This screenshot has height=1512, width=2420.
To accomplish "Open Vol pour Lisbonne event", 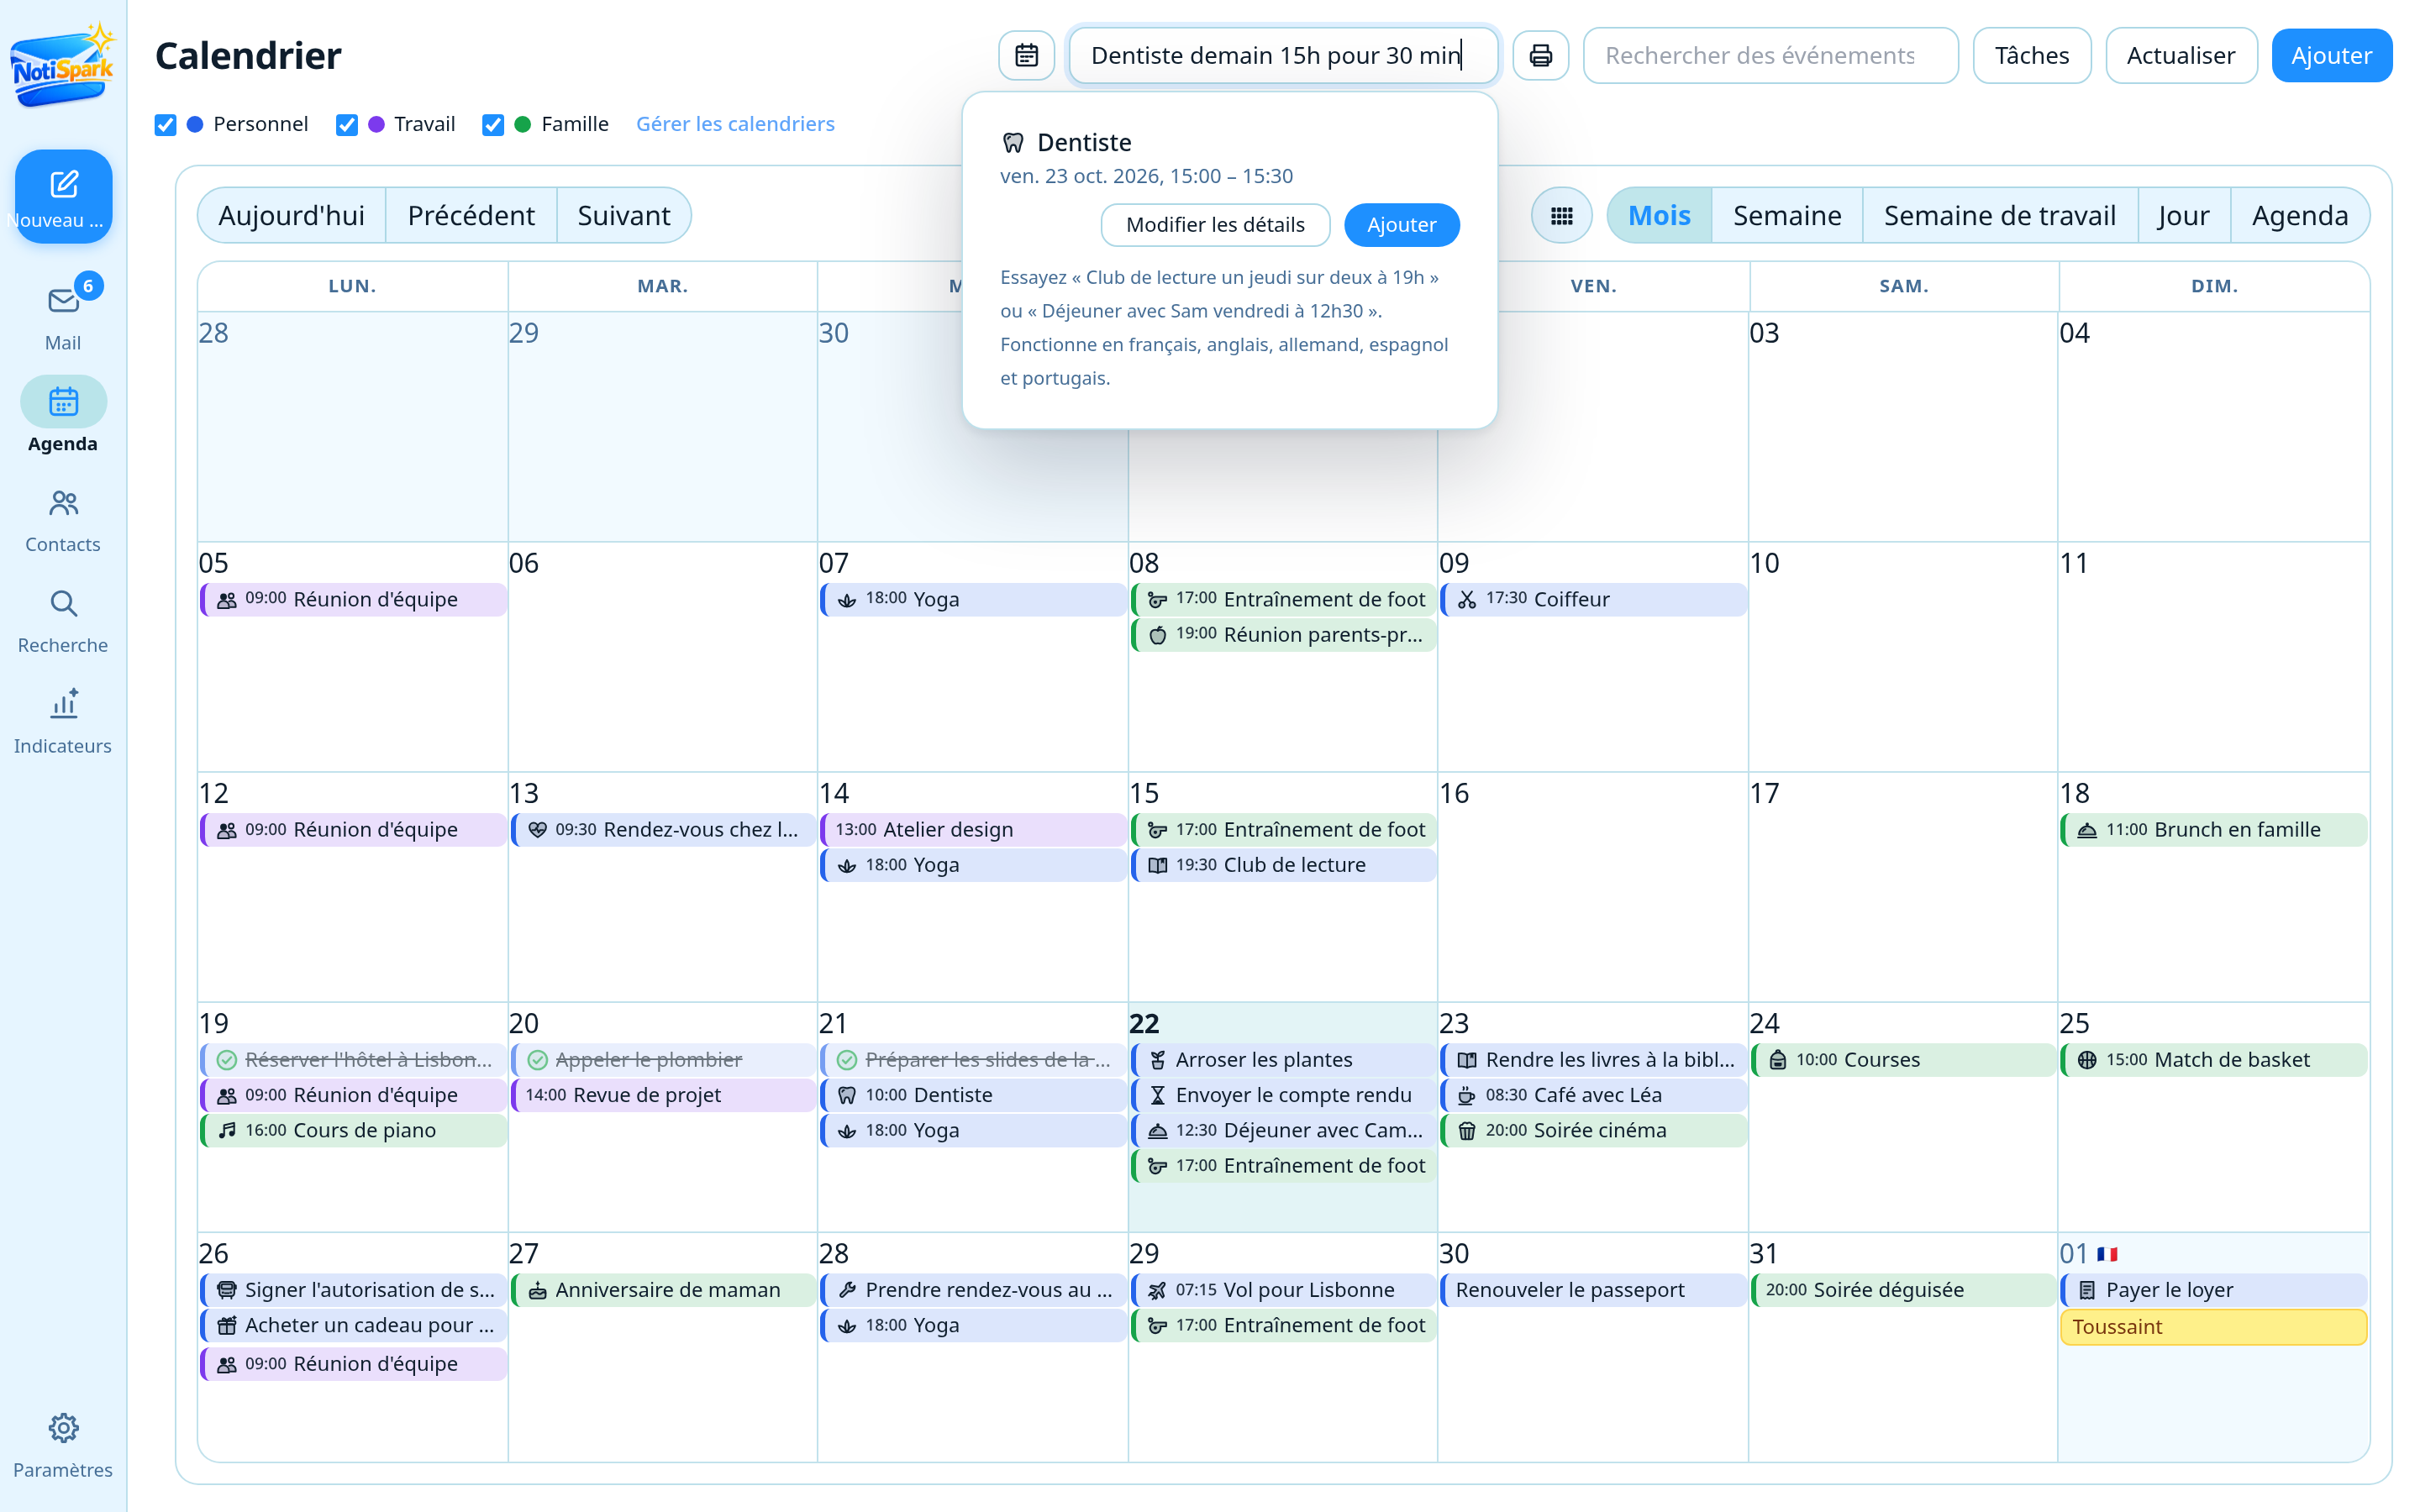I will point(1283,1290).
